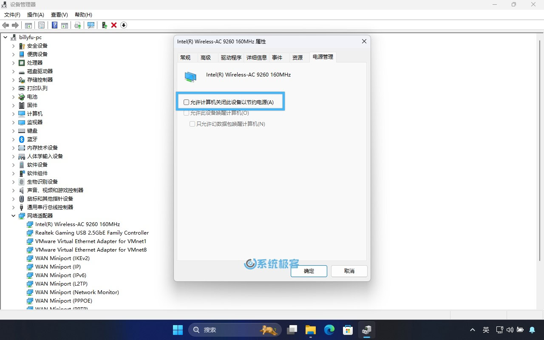Viewport: 544px width, 340px height.
Task: Click the Scan for hardware changes icon
Action: click(91, 25)
